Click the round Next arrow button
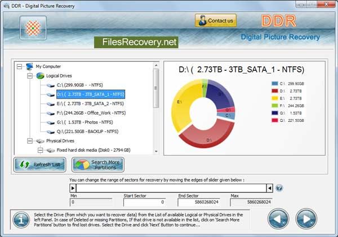The width and height of the screenshot is (338, 237). (x=306, y=218)
